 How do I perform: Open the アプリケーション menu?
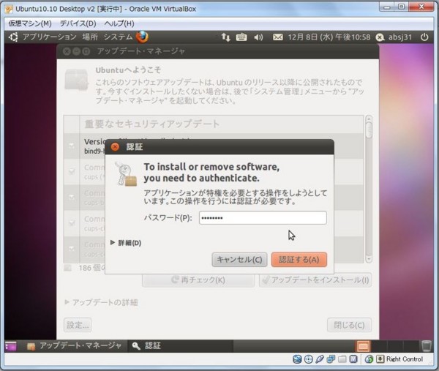click(x=50, y=37)
